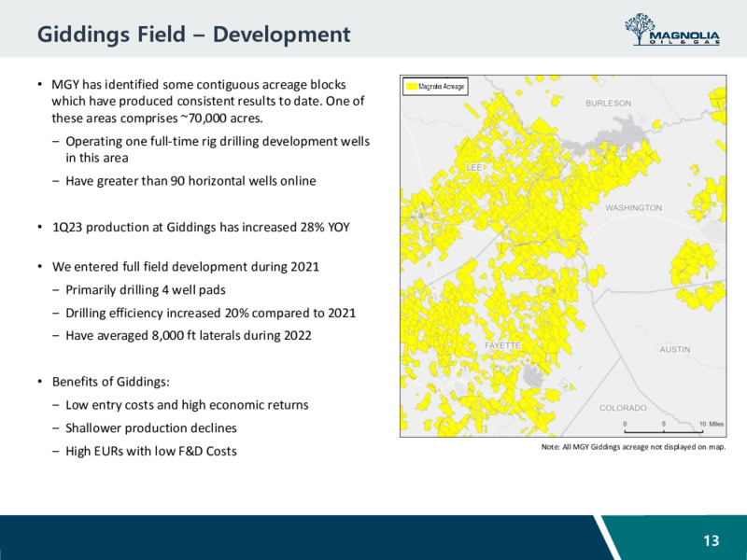The height and width of the screenshot is (560, 747).
Task: Click the 'Magnolia Acreage' legend label
Action: point(441,87)
